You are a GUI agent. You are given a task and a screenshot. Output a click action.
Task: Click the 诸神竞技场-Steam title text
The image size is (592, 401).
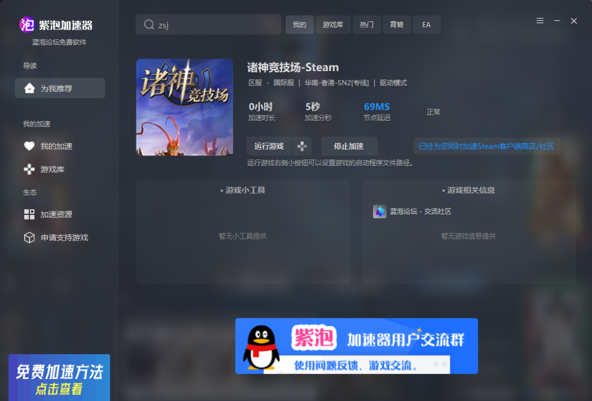point(293,68)
